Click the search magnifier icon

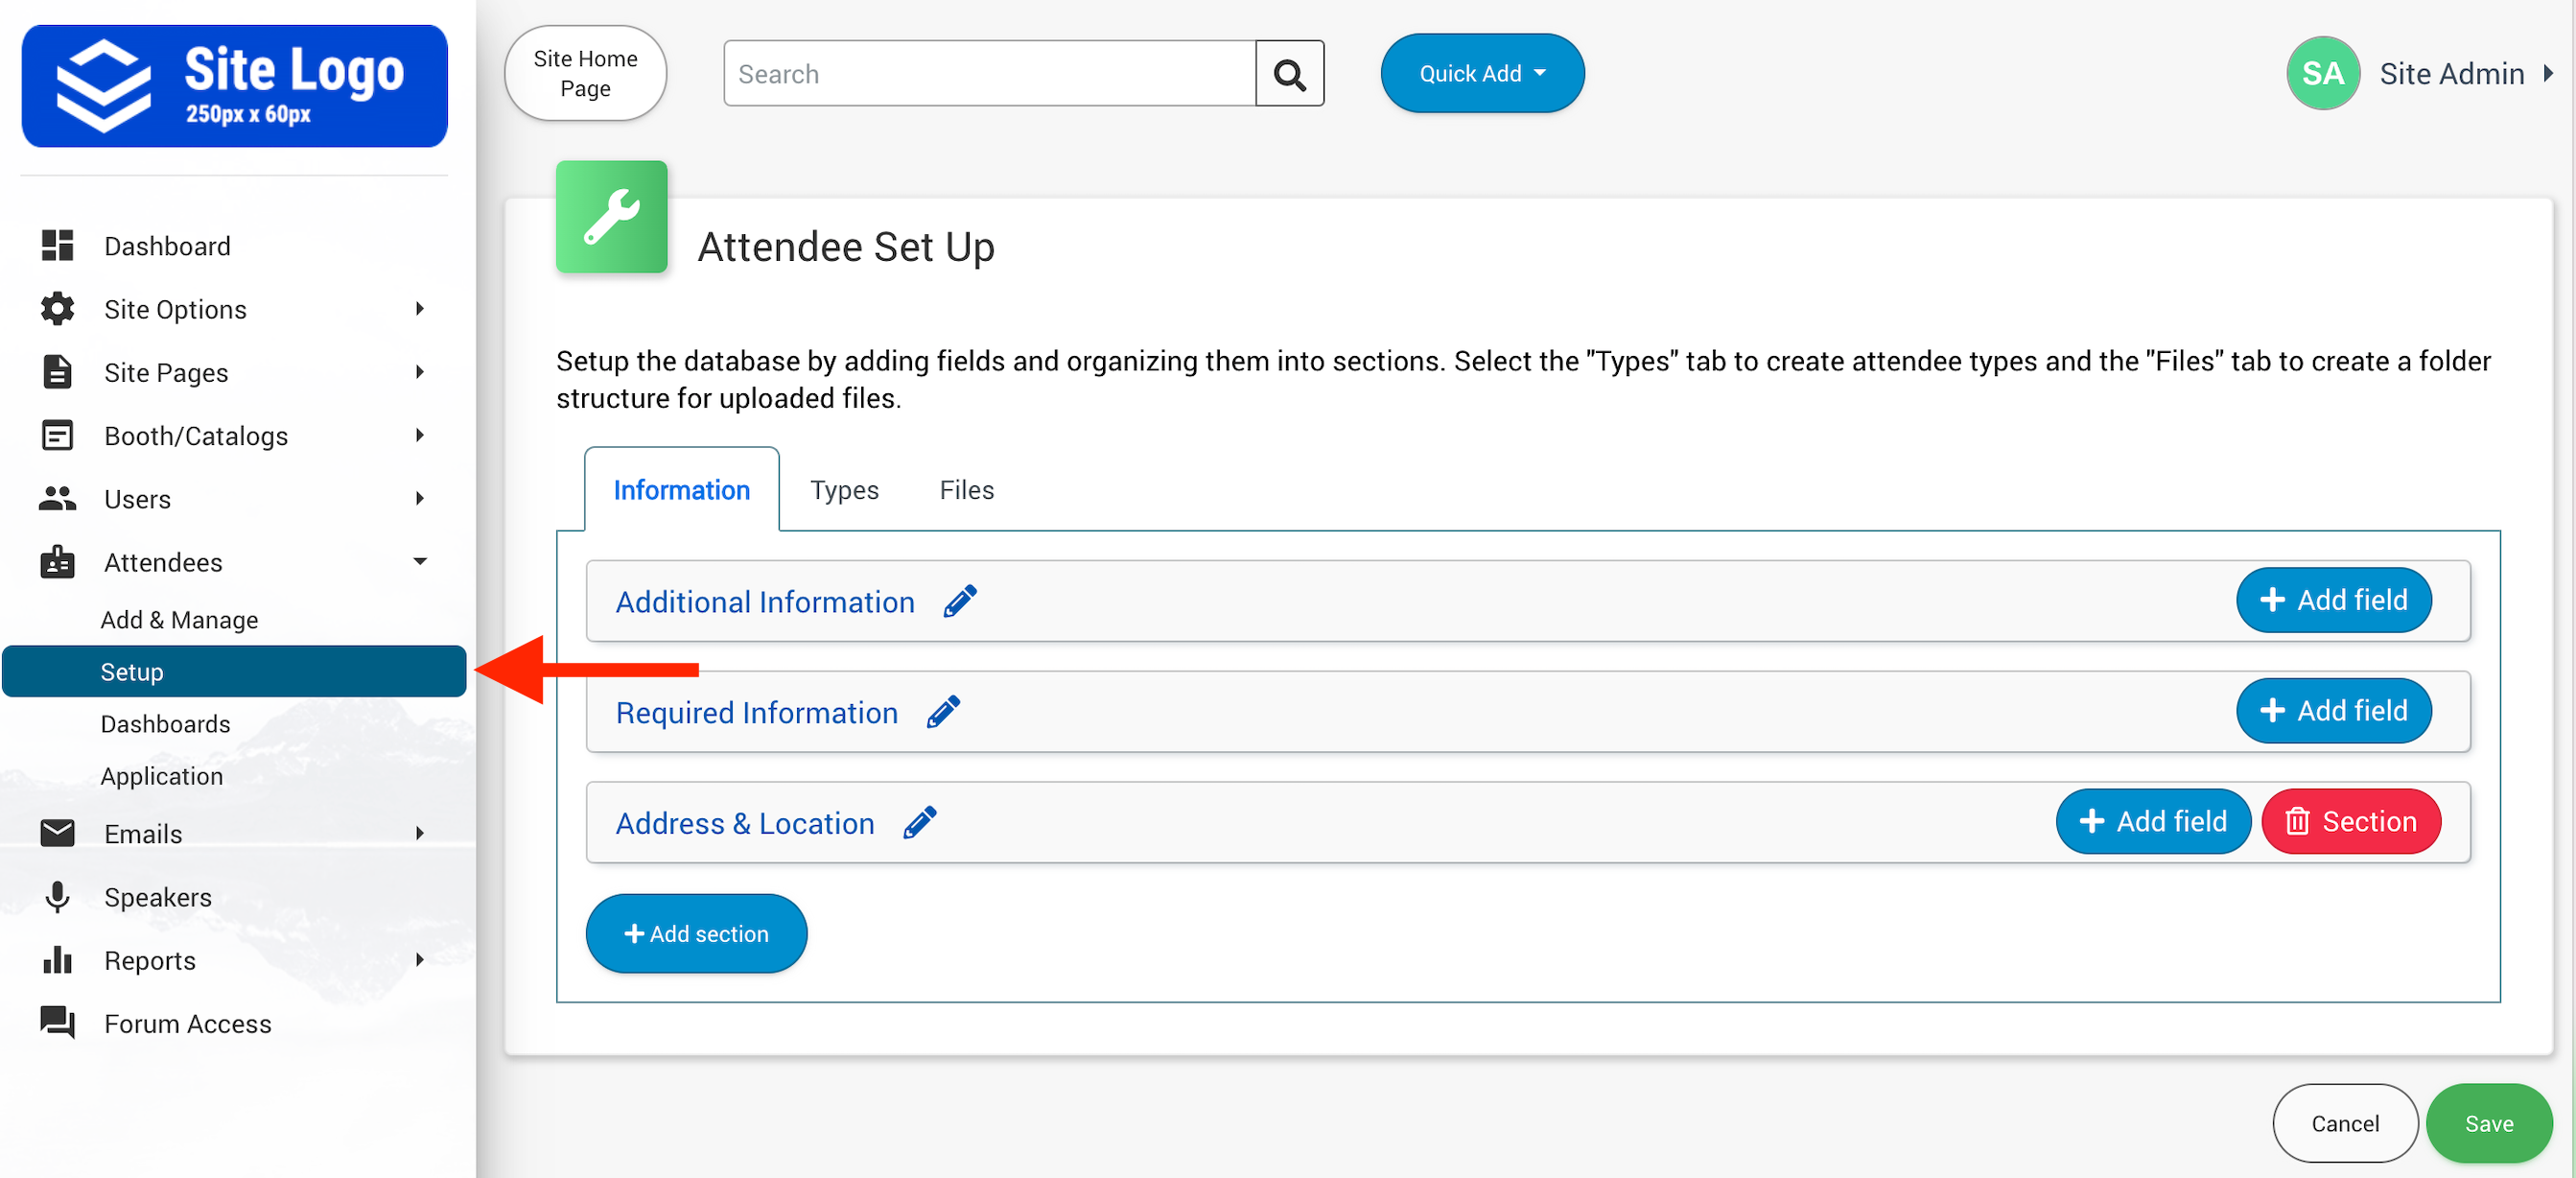tap(1289, 74)
